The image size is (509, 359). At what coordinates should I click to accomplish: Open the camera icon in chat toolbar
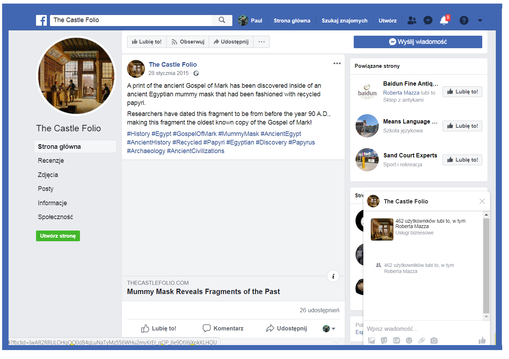point(434,340)
